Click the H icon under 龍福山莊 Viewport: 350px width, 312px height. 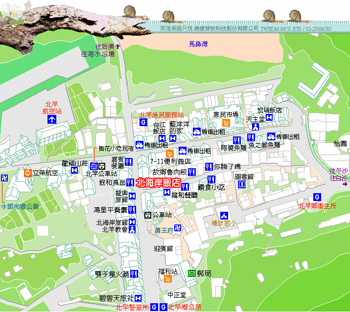pos(74,170)
